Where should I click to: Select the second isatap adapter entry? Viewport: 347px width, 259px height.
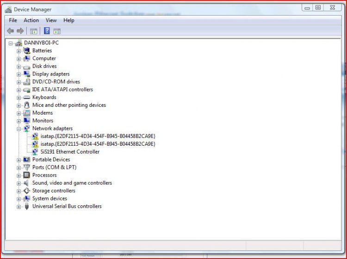point(98,144)
